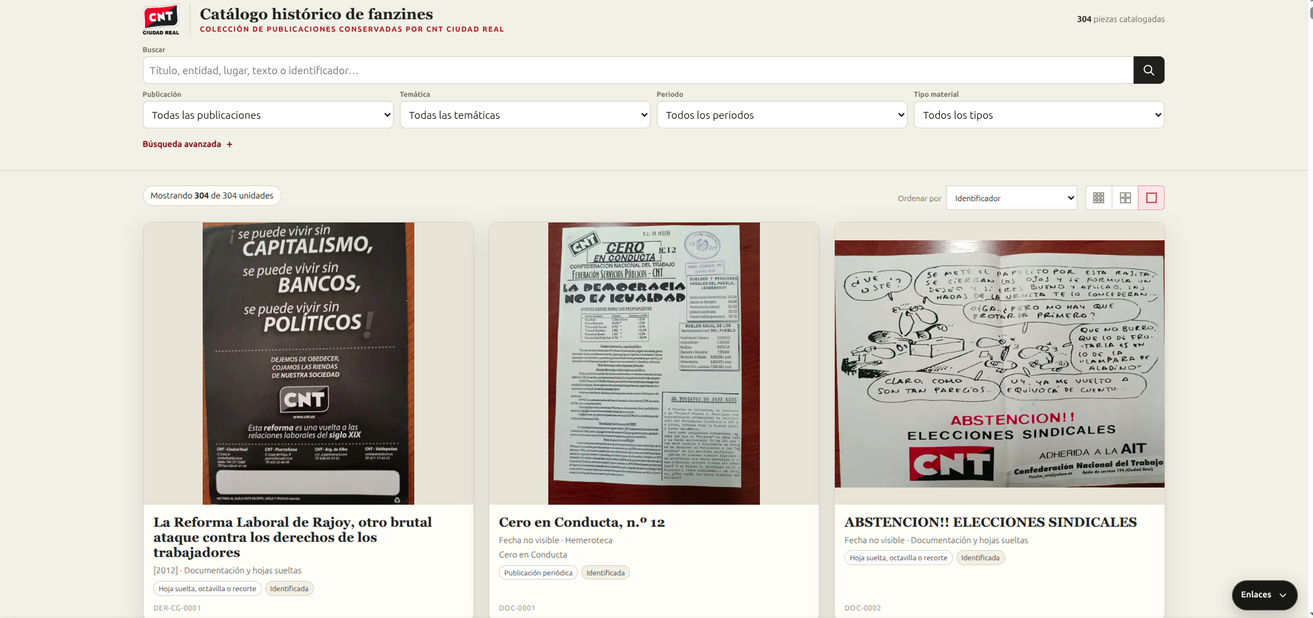Click the Hoja suelta tag on DER-CG-0001 card

[207, 588]
